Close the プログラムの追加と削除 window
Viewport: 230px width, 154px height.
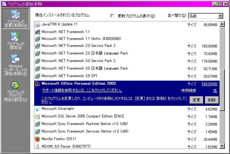226,4
